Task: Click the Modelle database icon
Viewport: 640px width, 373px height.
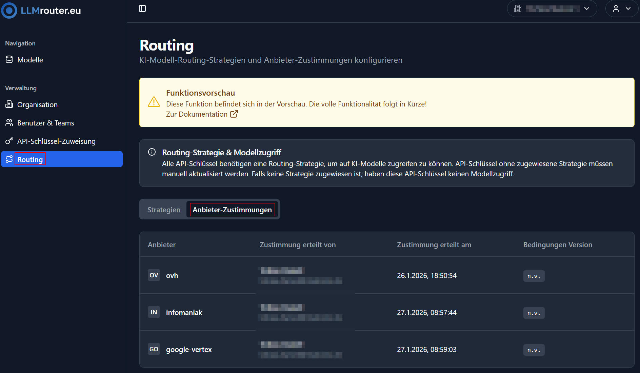Action: [x=9, y=60]
